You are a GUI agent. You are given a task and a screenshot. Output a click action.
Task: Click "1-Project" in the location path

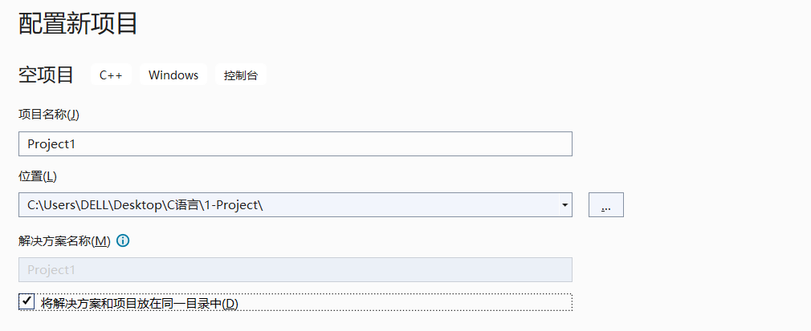(x=231, y=205)
